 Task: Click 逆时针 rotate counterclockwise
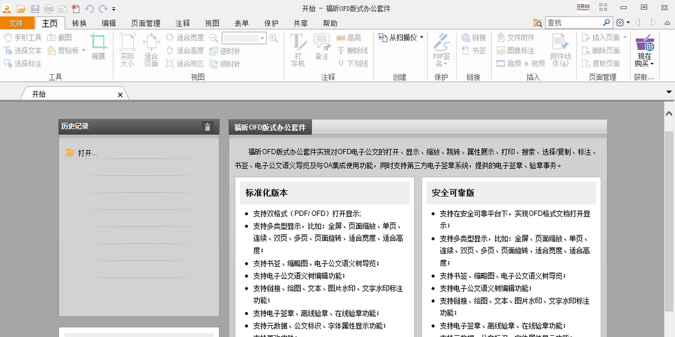[x=225, y=51]
